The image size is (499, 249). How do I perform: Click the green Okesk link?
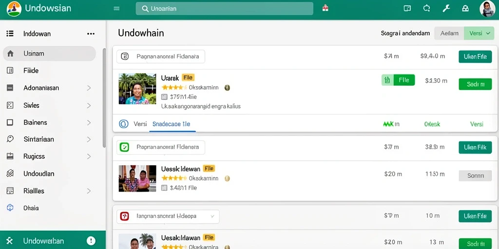[x=432, y=124]
